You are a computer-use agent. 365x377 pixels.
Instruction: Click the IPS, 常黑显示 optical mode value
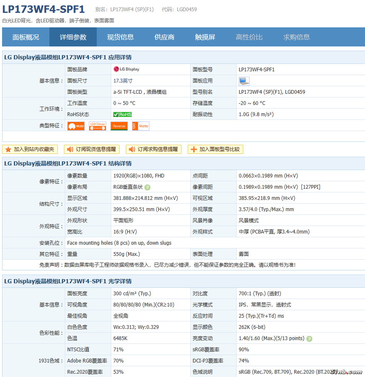(265, 305)
